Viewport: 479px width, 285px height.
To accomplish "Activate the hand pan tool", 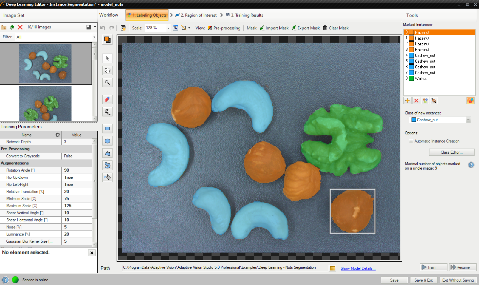I will [x=107, y=70].
